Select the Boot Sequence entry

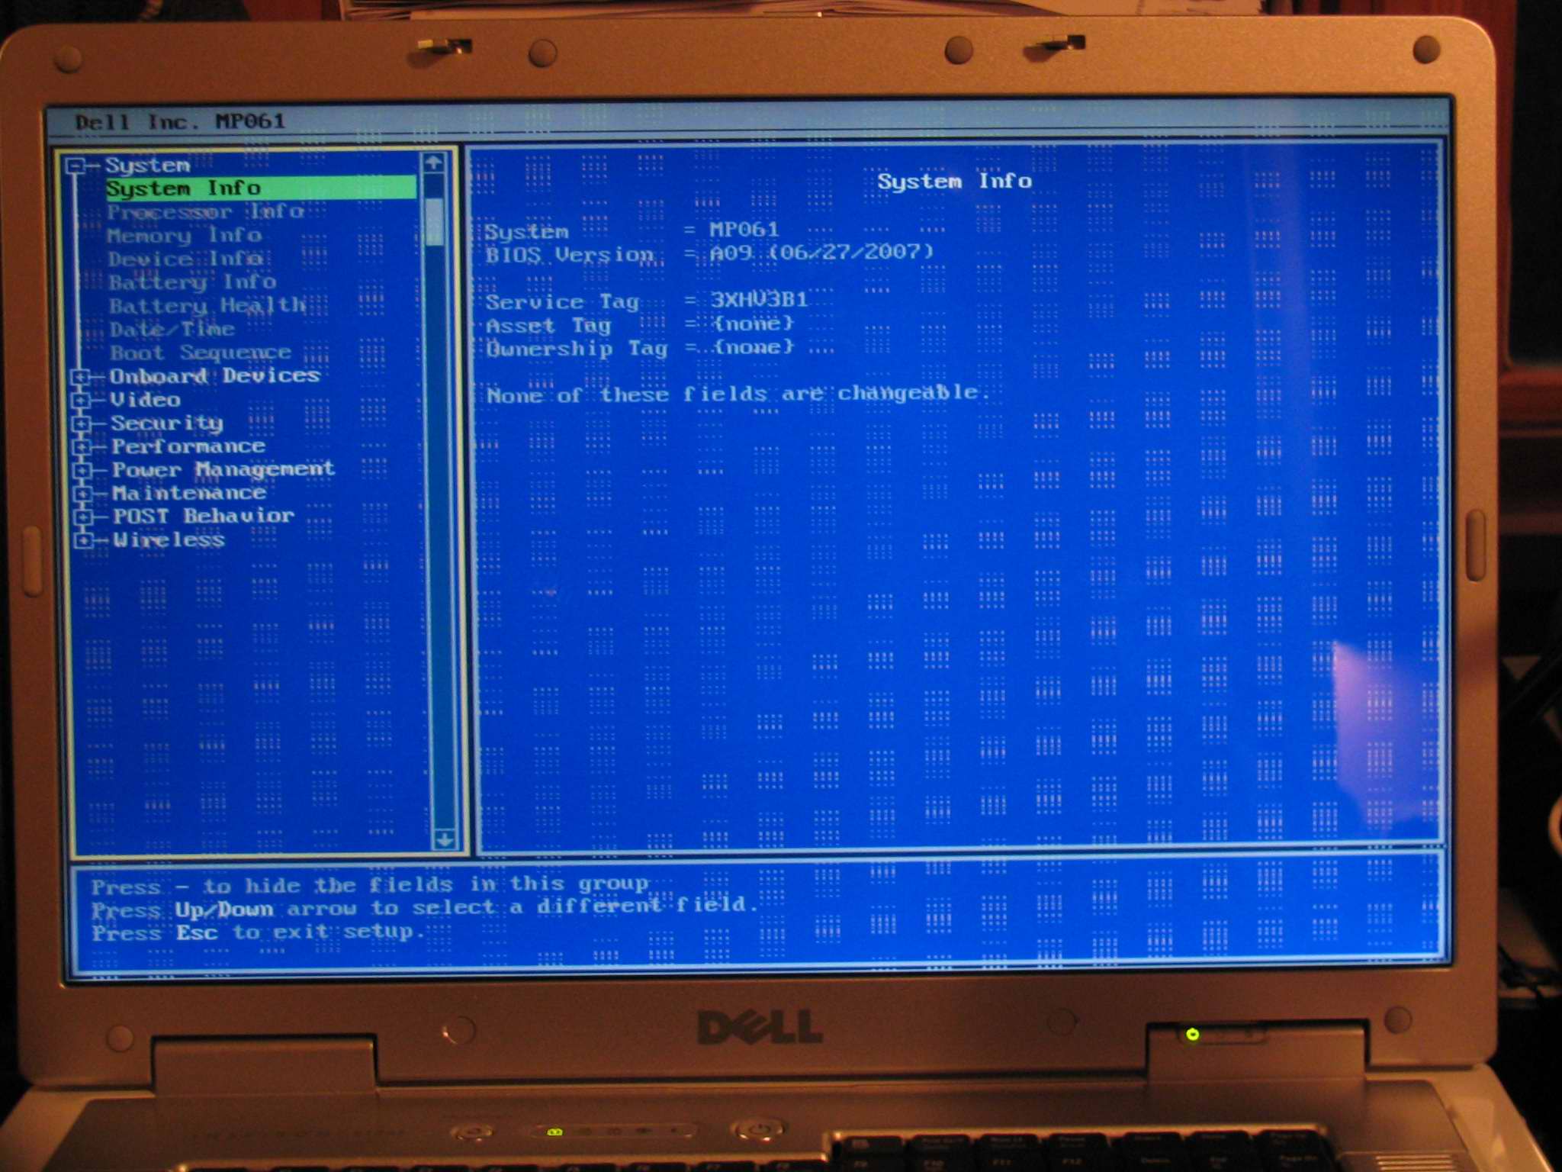[201, 353]
